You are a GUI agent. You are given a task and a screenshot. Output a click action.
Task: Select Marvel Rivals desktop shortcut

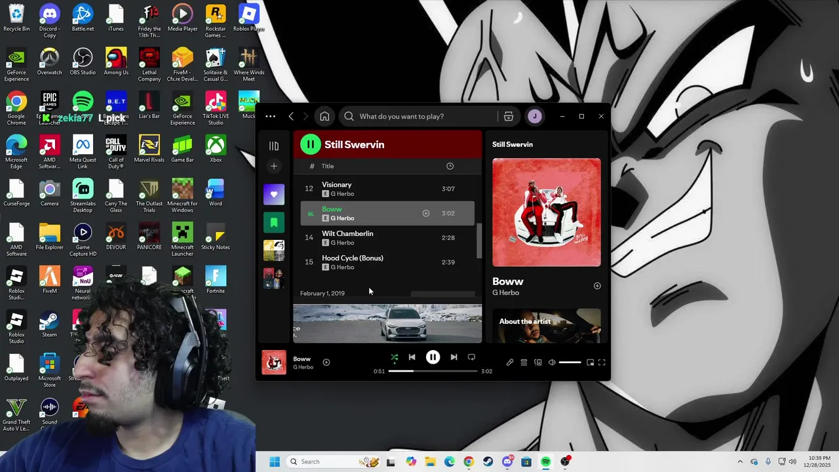(x=149, y=149)
